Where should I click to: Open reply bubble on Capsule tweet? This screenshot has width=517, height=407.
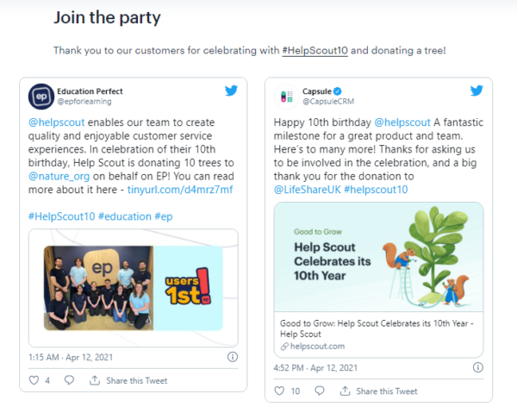click(320, 391)
